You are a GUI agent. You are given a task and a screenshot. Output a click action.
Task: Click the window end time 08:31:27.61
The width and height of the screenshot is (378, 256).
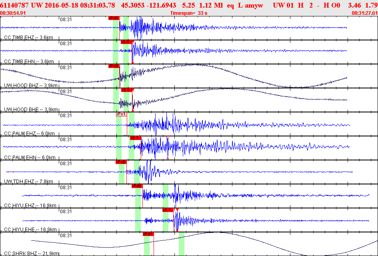pyautogui.click(x=365, y=13)
